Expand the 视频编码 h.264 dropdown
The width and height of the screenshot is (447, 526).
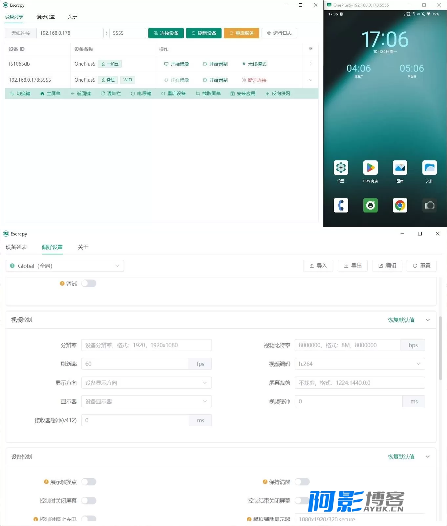point(360,364)
